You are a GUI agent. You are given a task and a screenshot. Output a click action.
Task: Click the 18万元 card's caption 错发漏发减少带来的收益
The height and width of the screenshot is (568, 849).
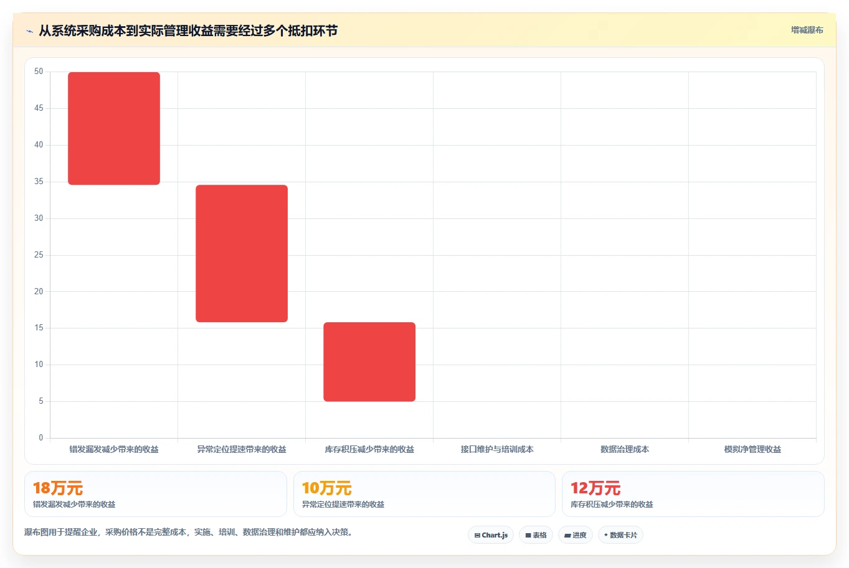point(74,505)
